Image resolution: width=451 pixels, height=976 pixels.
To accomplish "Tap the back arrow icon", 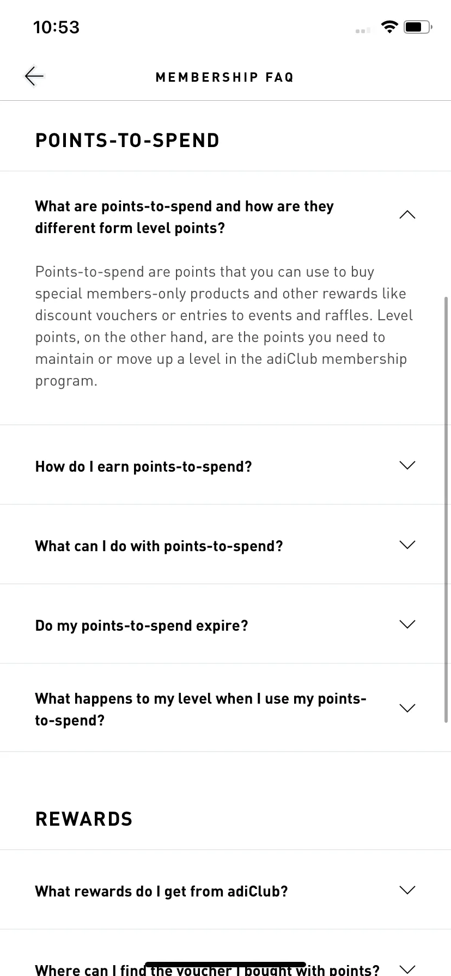I will coord(34,76).
